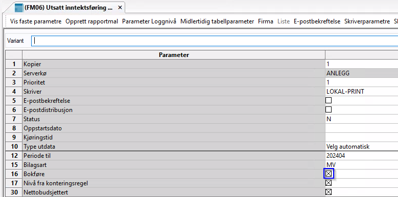Open Vis faste parametre
Image resolution: width=398 pixels, height=197 pixels.
36,21
